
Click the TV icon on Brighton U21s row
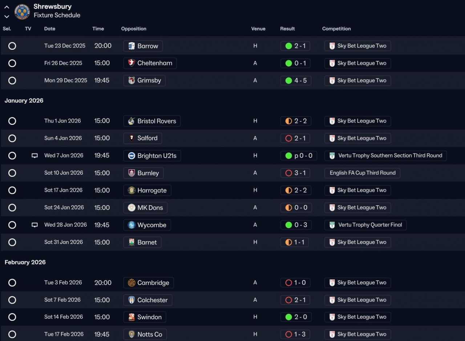[35, 156]
